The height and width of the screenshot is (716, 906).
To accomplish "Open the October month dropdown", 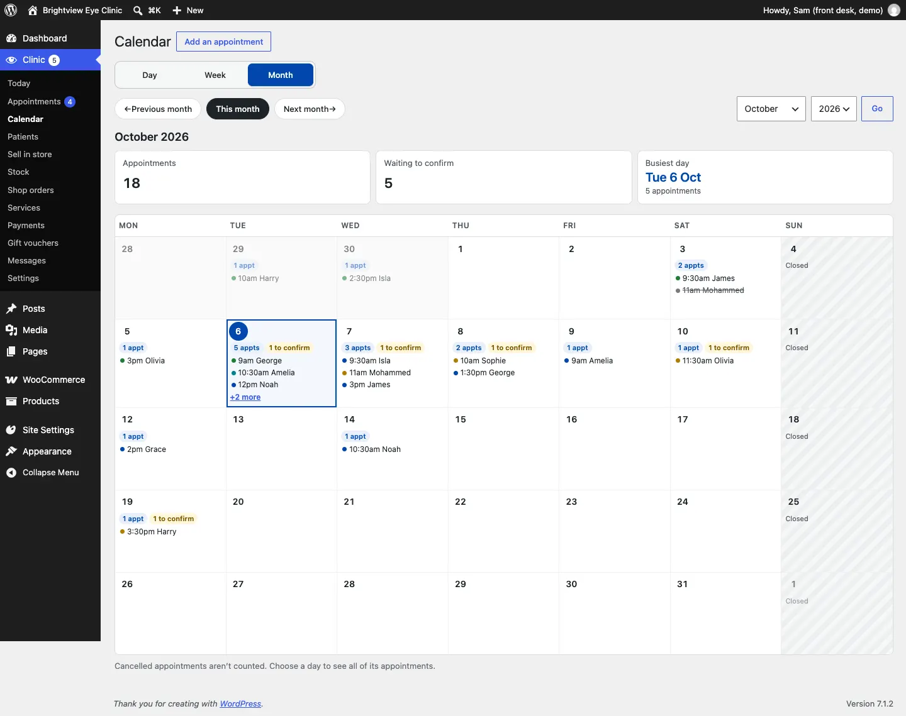I will click(x=771, y=109).
